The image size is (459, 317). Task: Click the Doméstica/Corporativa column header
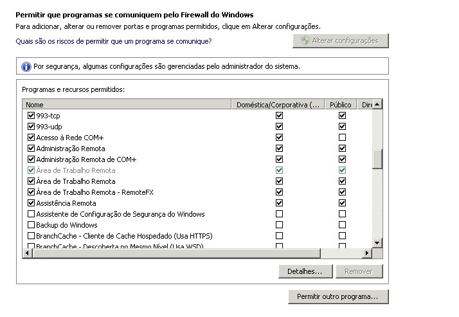pyautogui.click(x=278, y=104)
